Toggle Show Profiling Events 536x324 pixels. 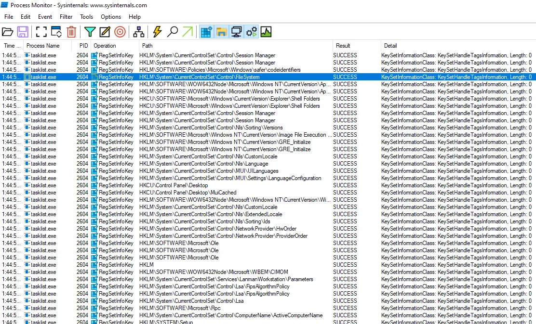click(x=266, y=32)
